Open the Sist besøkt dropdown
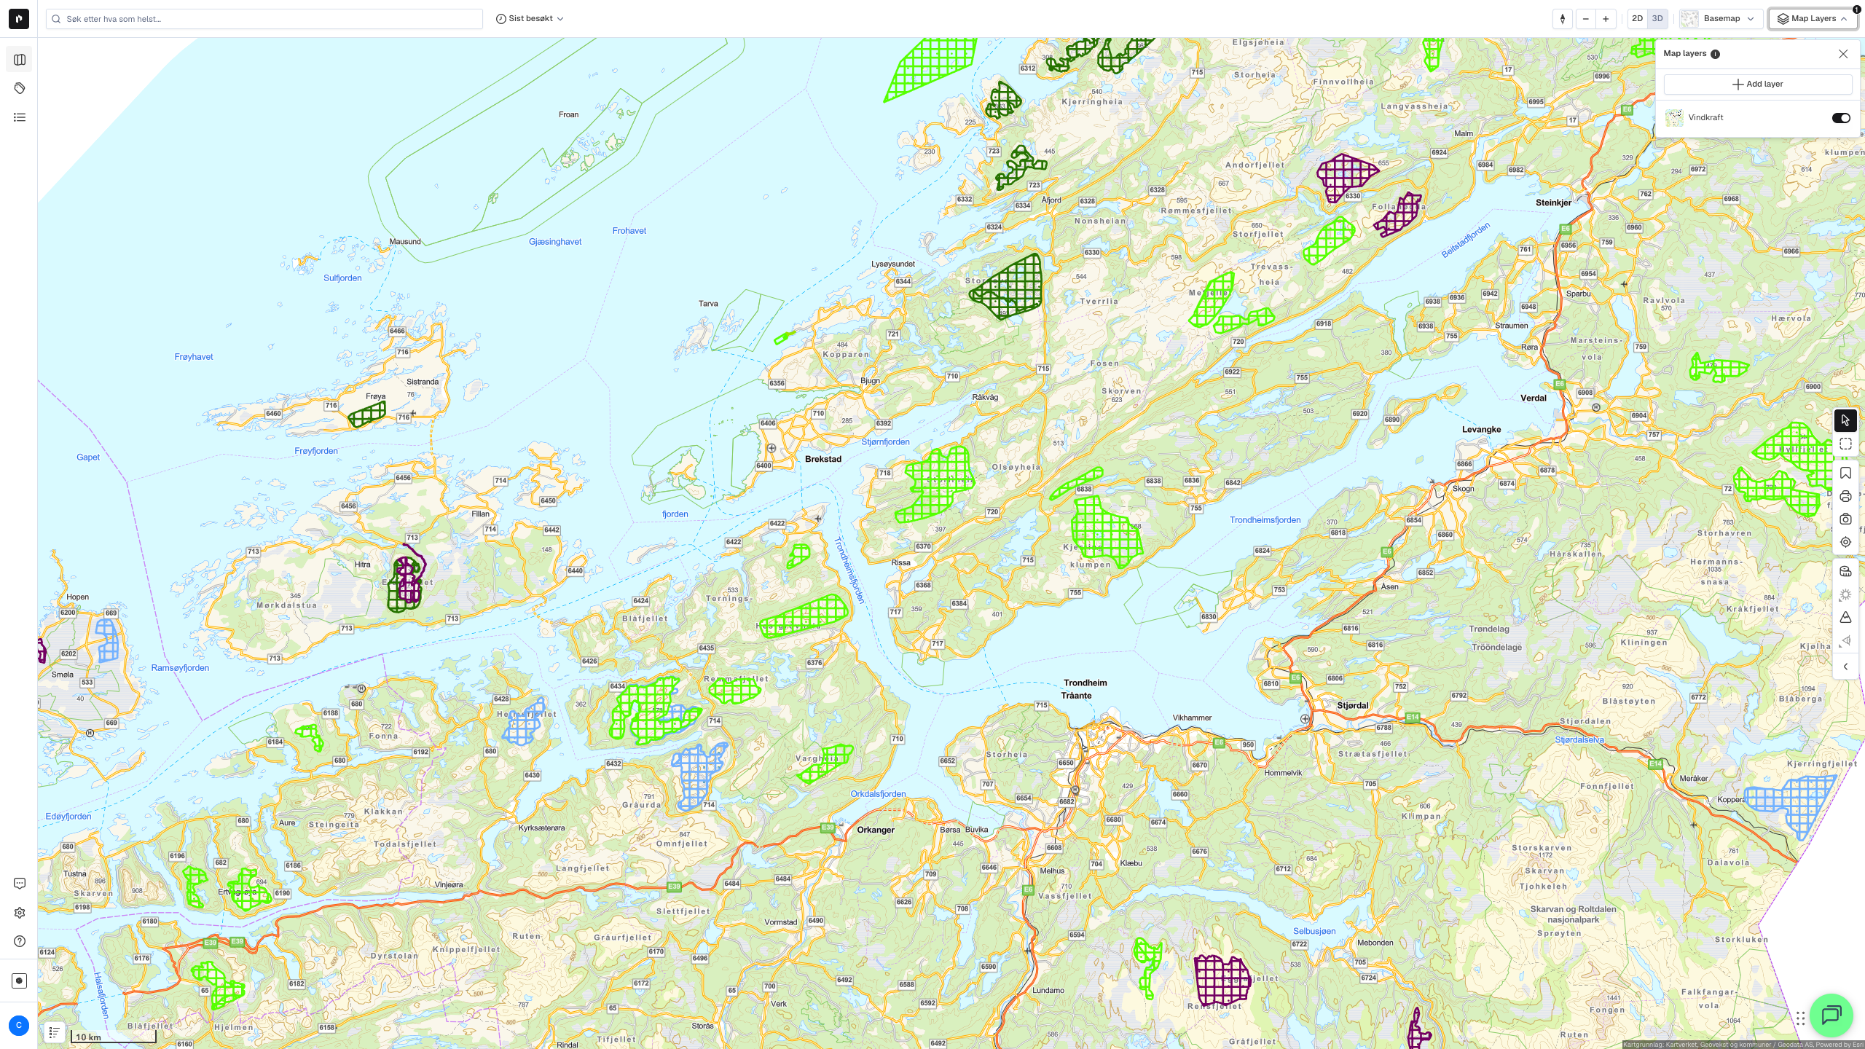Image resolution: width=1865 pixels, height=1049 pixels. pyautogui.click(x=530, y=19)
